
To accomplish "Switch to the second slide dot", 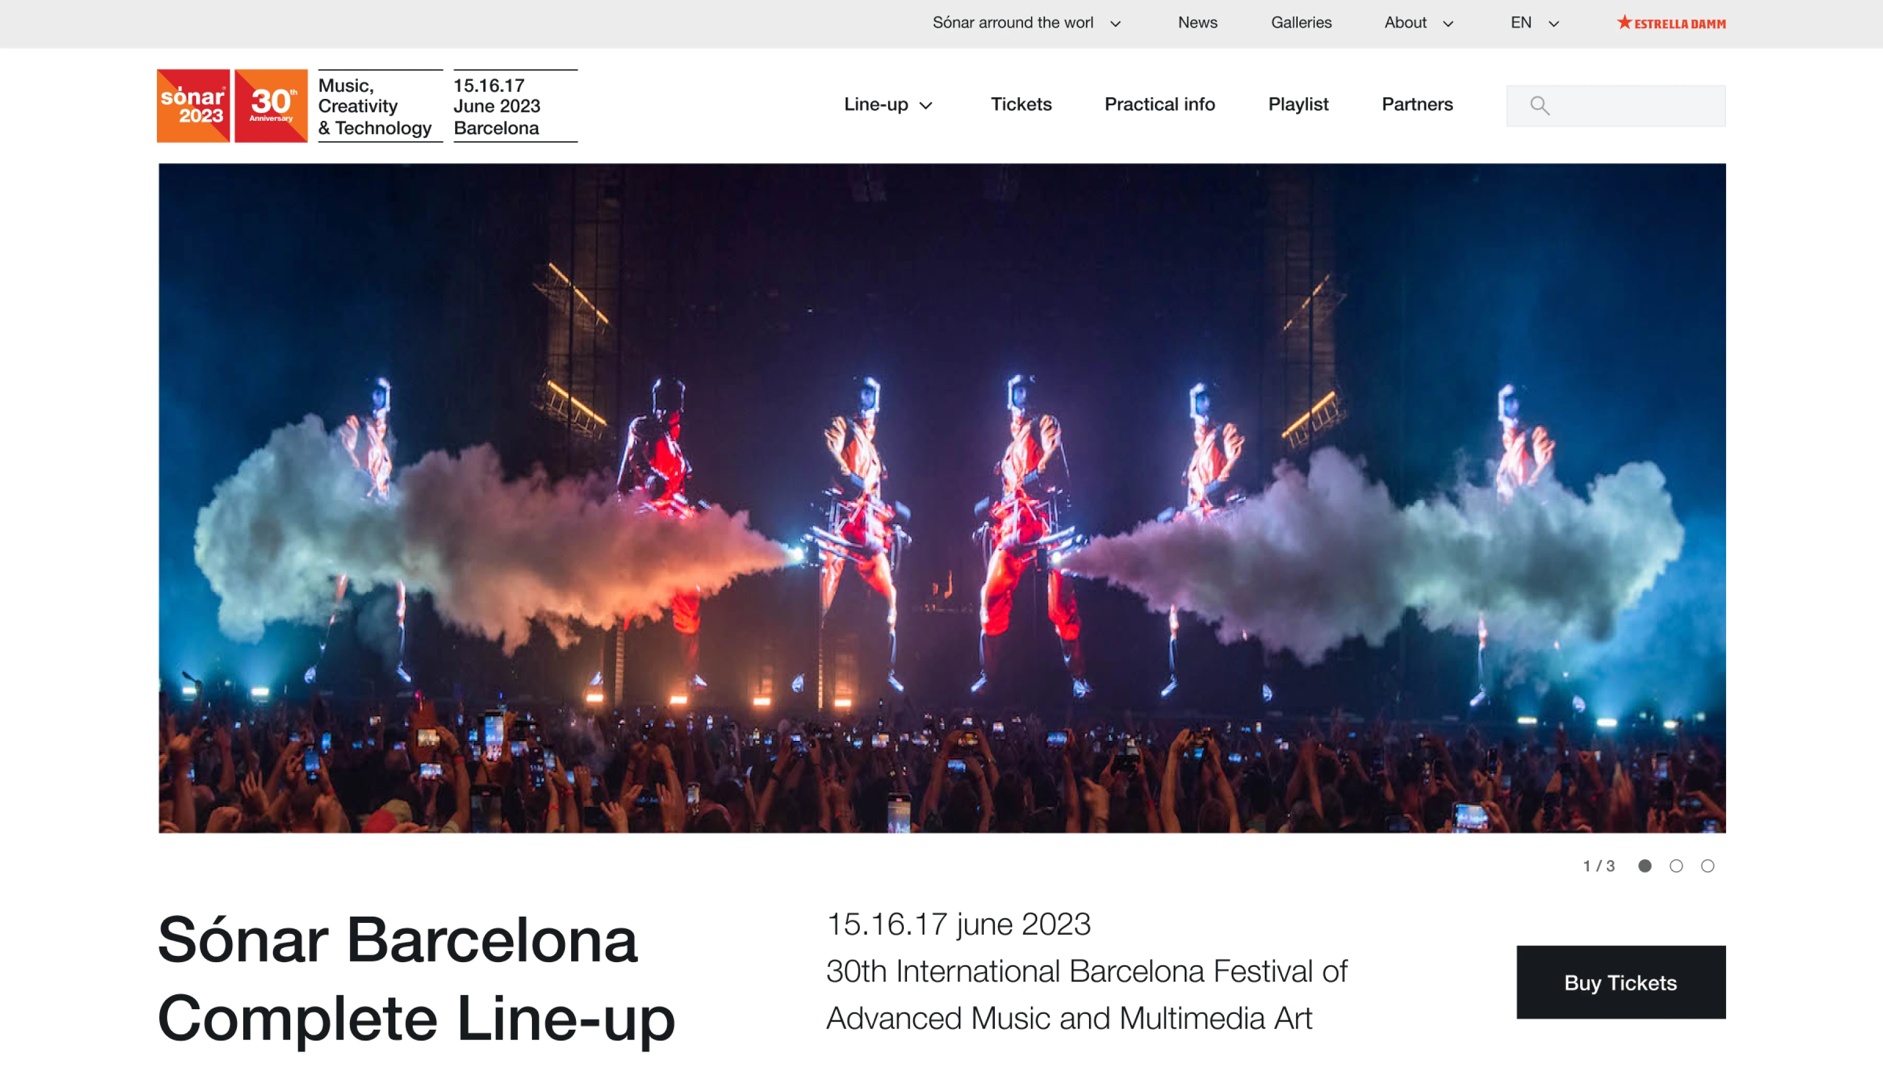I will click(x=1675, y=866).
